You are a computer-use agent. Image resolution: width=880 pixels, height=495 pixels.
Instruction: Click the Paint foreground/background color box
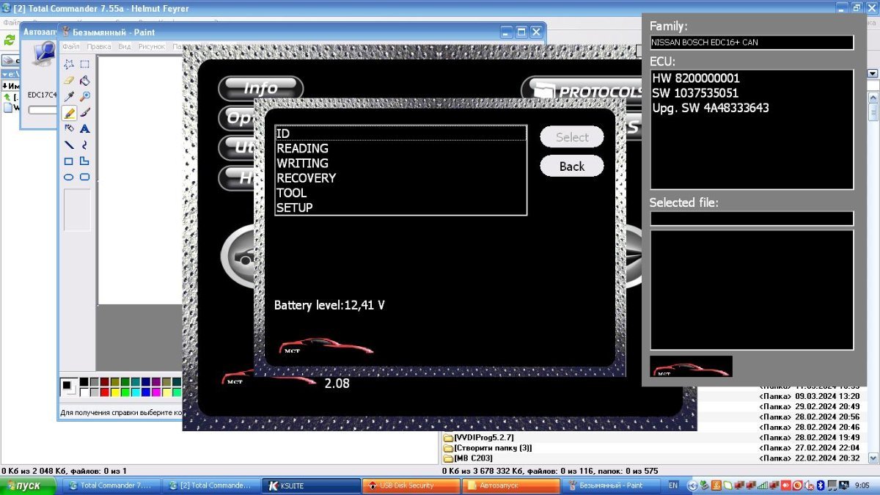tap(68, 386)
